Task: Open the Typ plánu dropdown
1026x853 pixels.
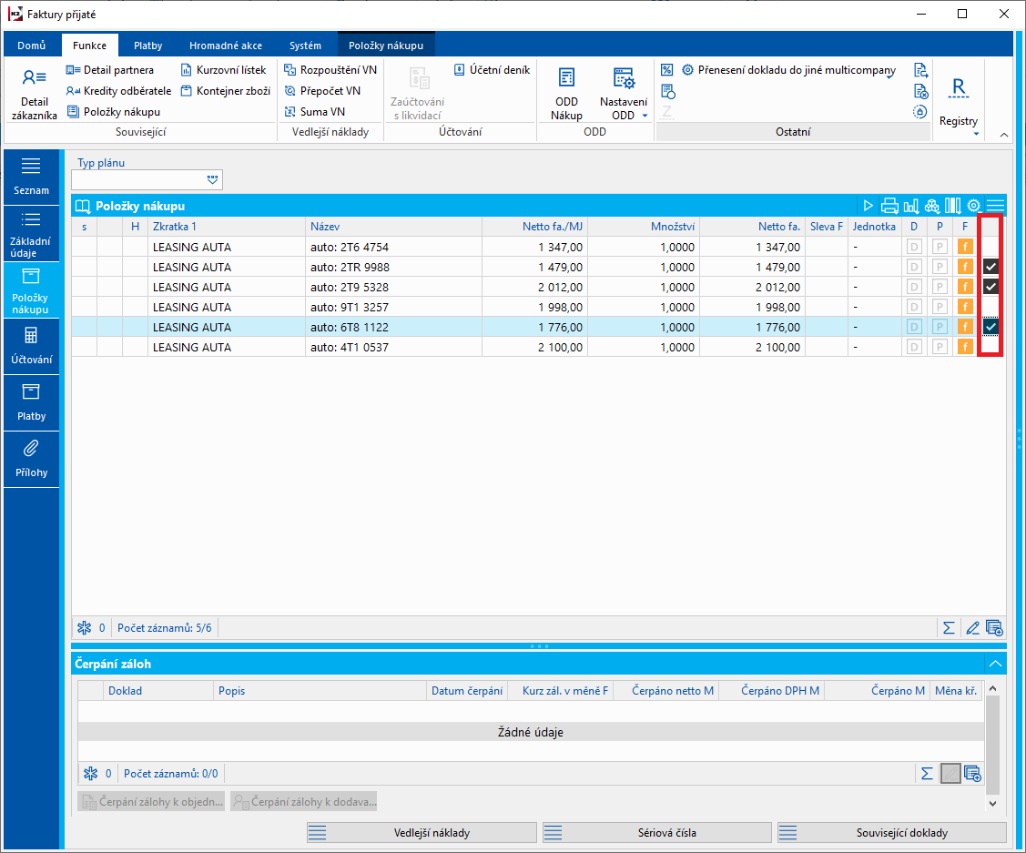Action: click(212, 180)
